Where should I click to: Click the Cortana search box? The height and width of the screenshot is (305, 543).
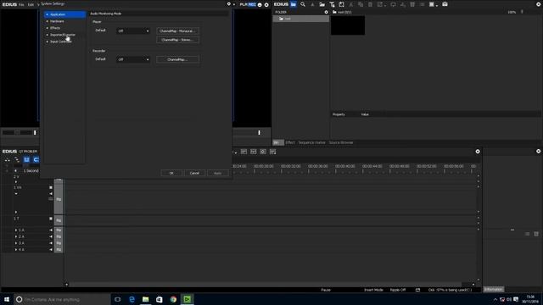[62, 299]
